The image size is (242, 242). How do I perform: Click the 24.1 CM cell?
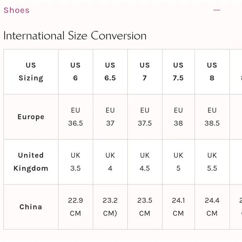click(x=179, y=207)
